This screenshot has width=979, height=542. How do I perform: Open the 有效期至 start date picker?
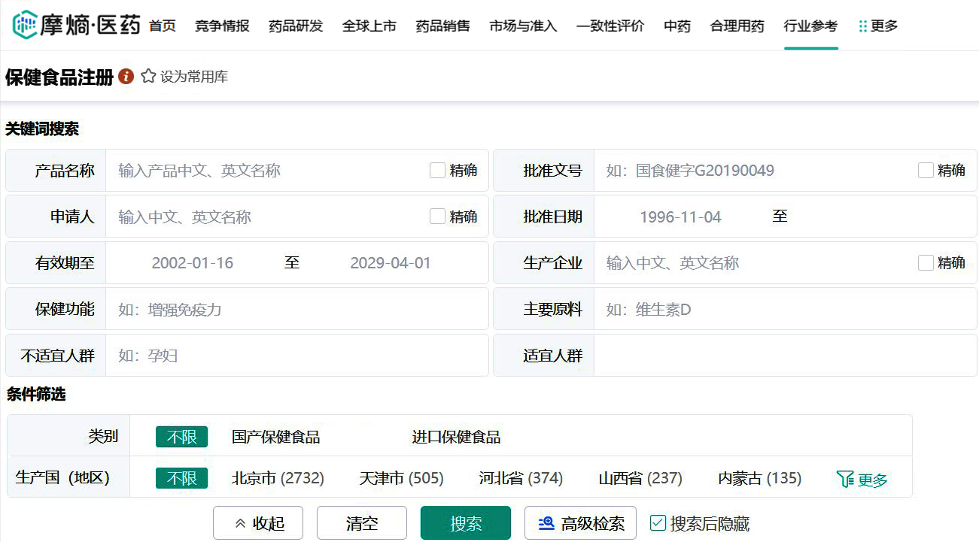click(193, 263)
